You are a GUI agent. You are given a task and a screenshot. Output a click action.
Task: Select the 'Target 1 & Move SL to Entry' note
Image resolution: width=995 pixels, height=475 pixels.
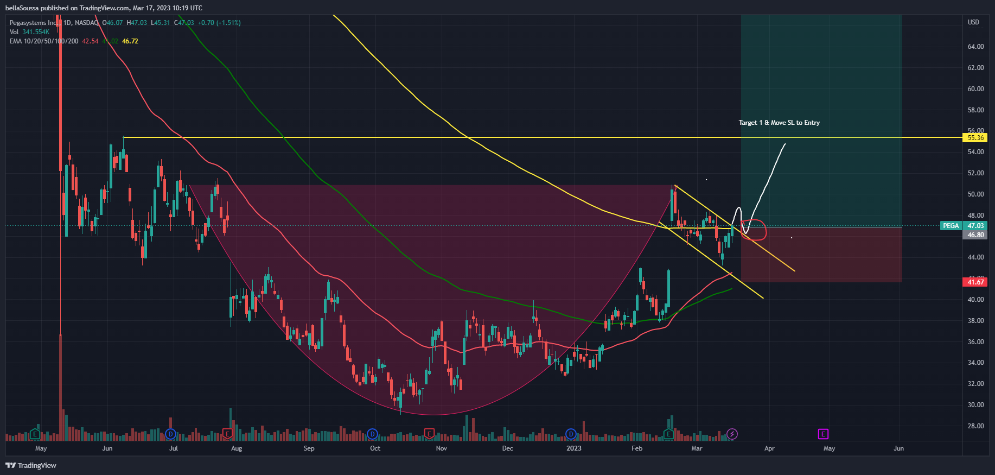point(779,123)
